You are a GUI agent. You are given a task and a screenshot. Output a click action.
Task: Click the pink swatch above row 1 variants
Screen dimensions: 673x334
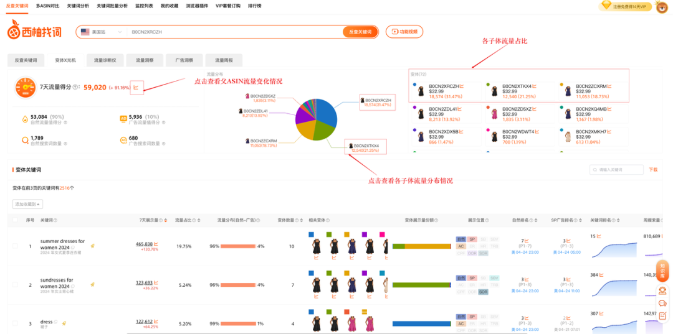382,234
